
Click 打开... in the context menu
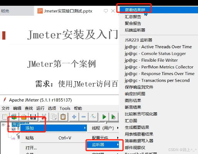54,148
